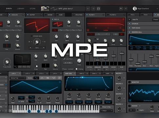Viewport: 159px width, 118px height.
Task: Click the Macro 1 assign cross icon
Action: coord(124,78)
